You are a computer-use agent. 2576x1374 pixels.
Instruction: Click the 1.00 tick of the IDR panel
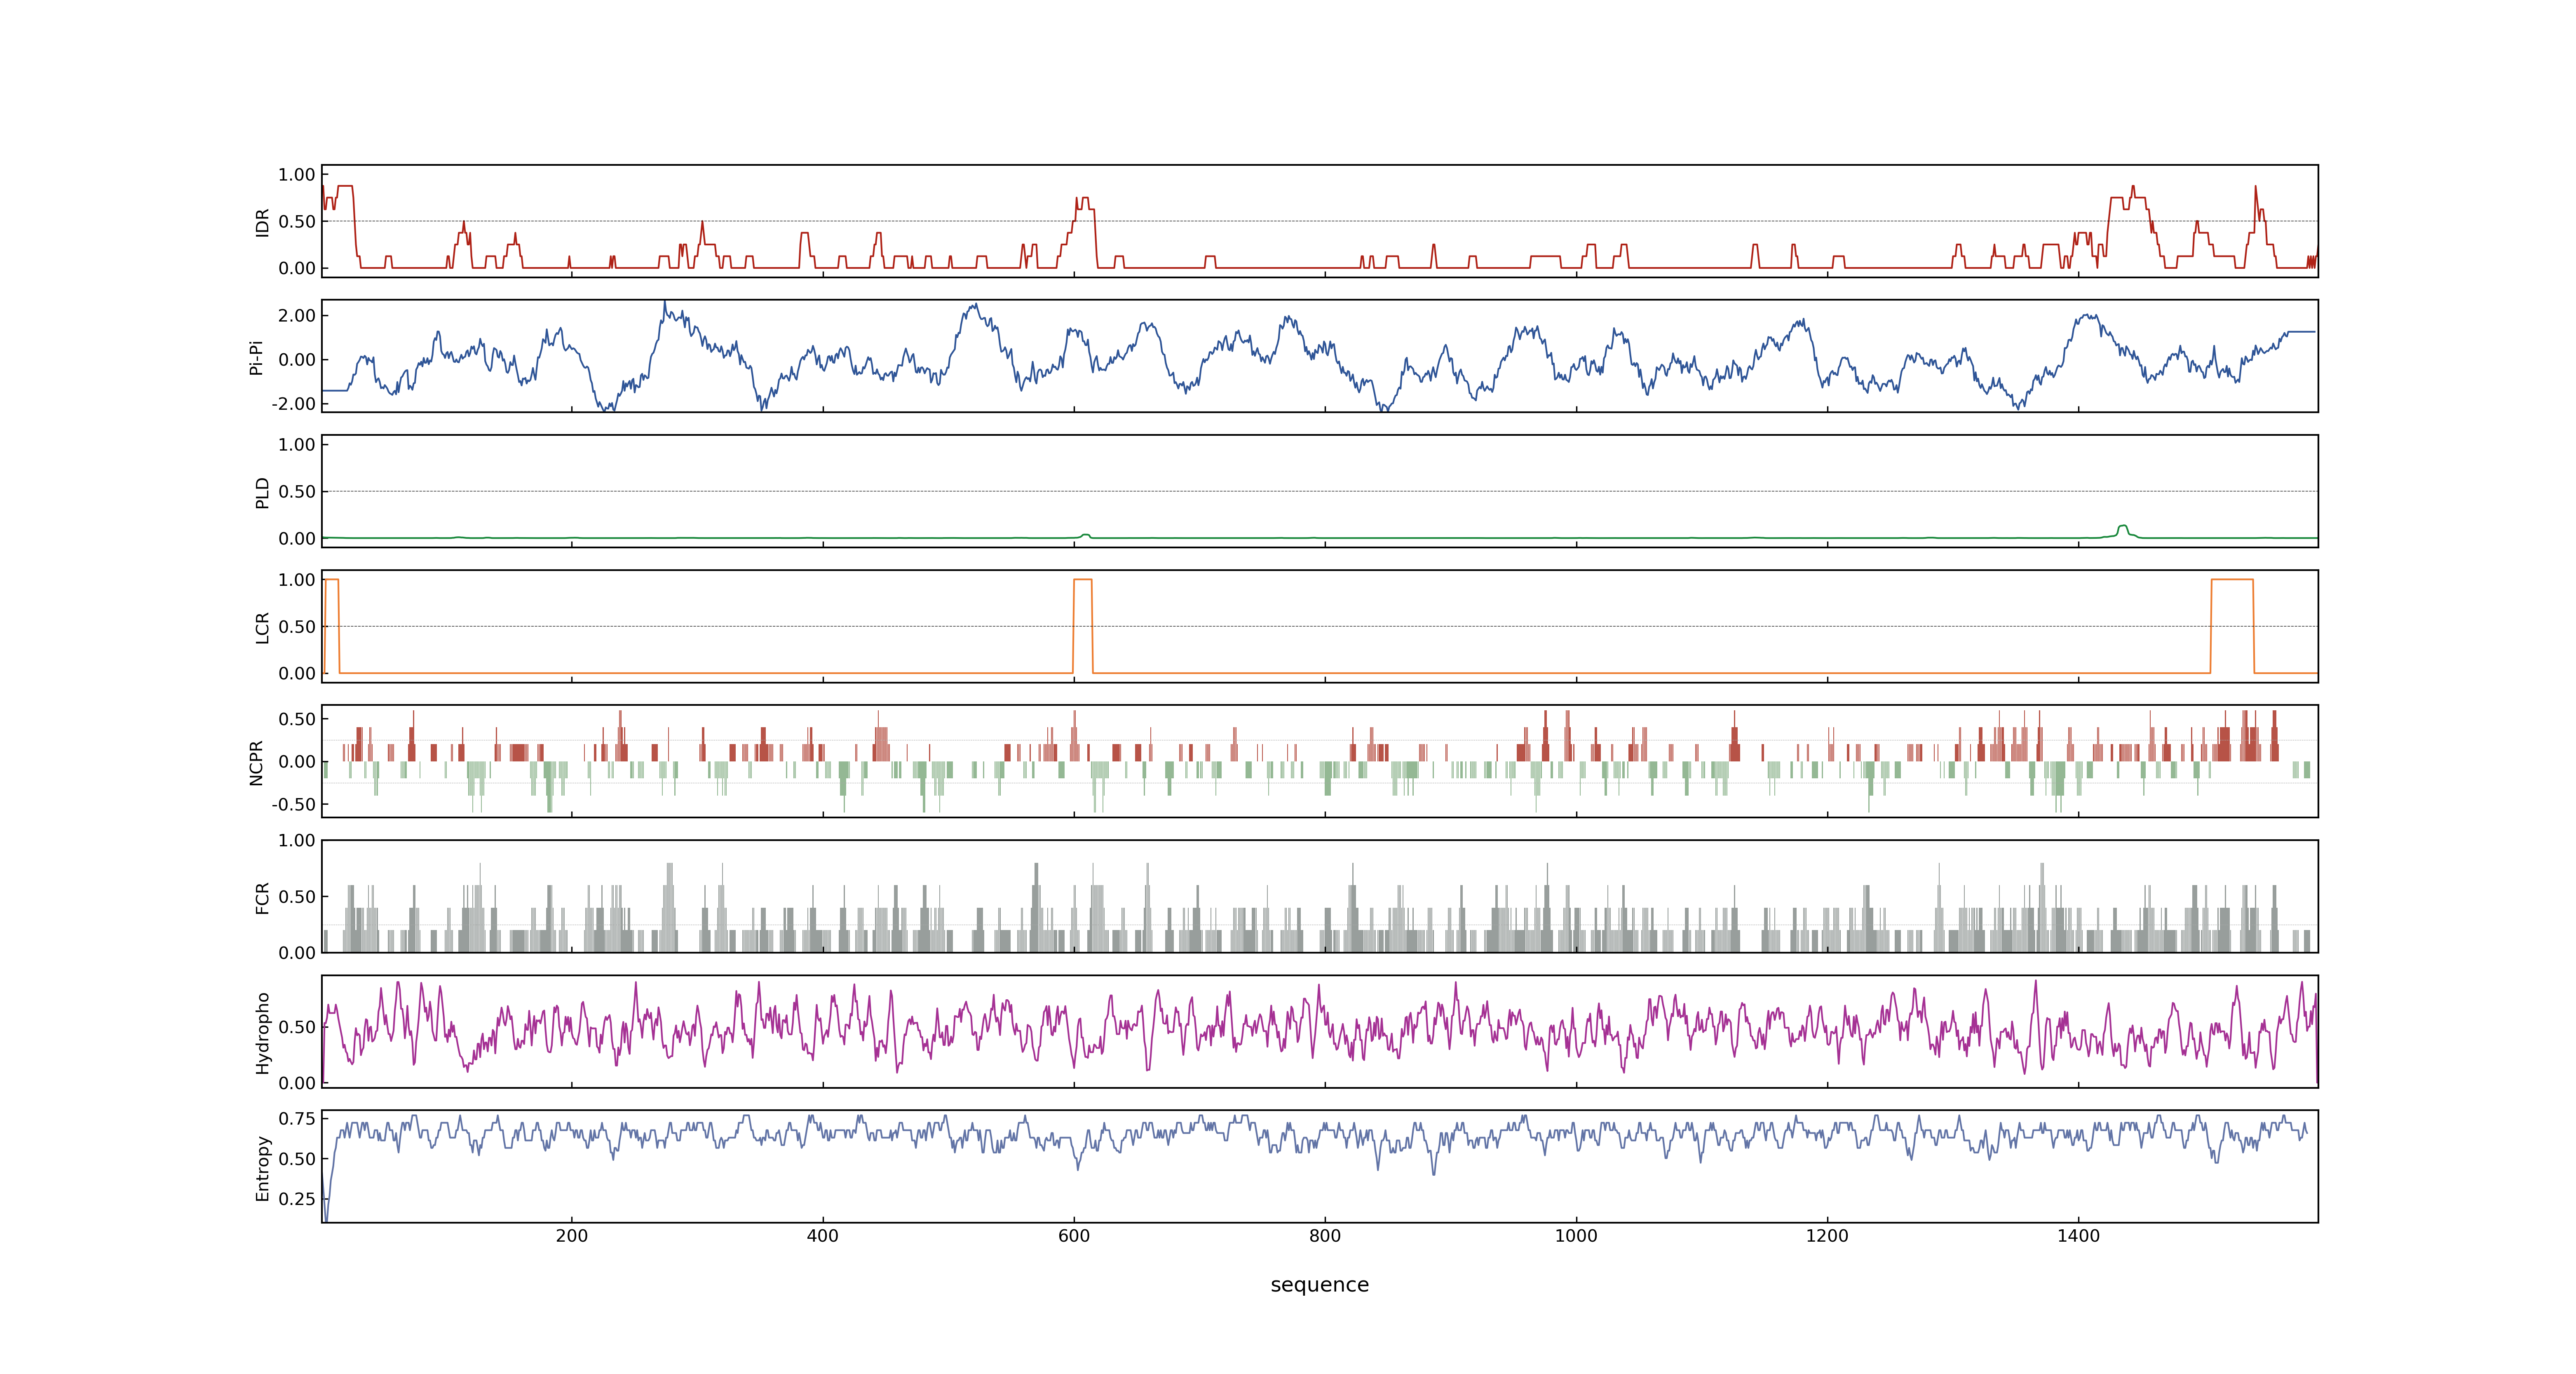point(297,175)
